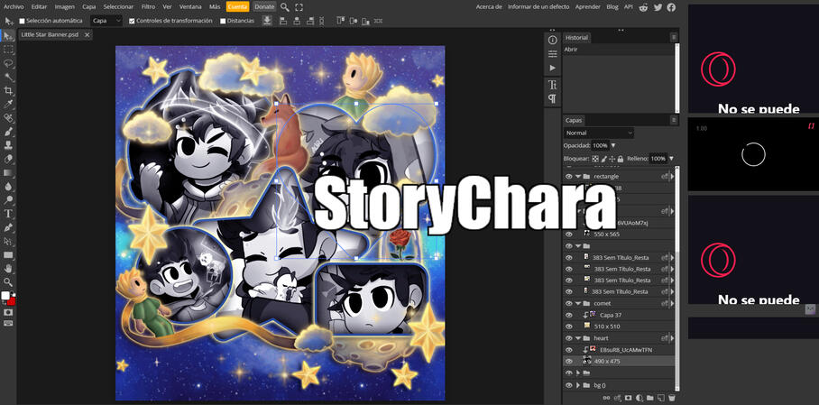This screenshot has width=819, height=405.
Task: Choose the Lasso selection tool
Action: coord(8,63)
